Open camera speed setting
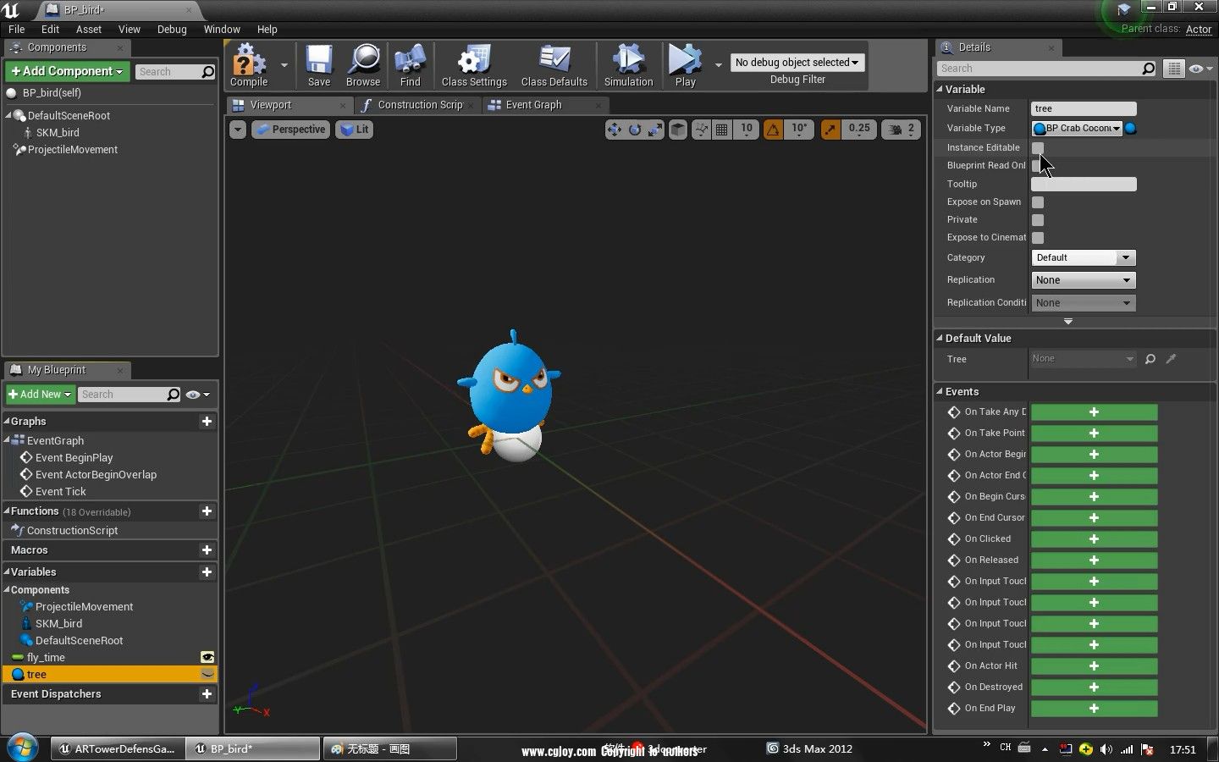1219x762 pixels. [902, 130]
